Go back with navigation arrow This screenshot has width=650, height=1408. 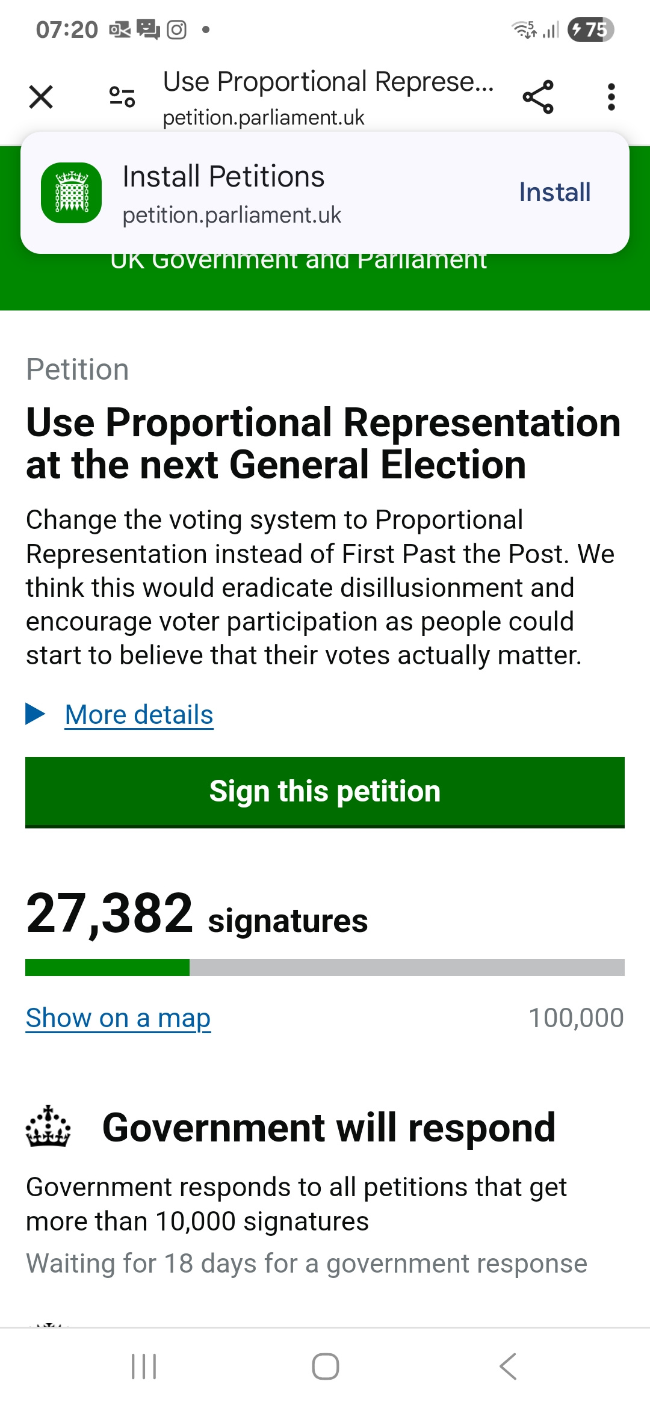[x=508, y=1366]
